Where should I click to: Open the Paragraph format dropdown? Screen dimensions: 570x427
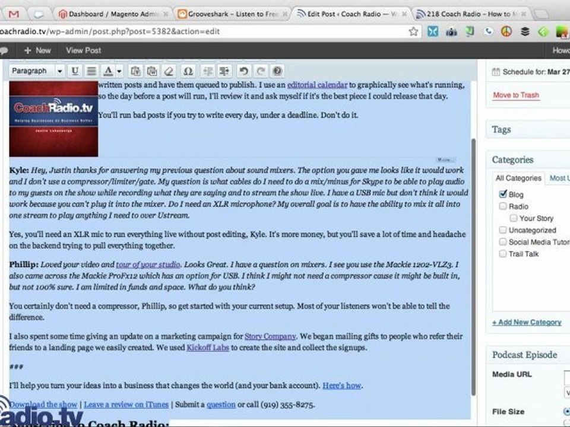coord(37,71)
